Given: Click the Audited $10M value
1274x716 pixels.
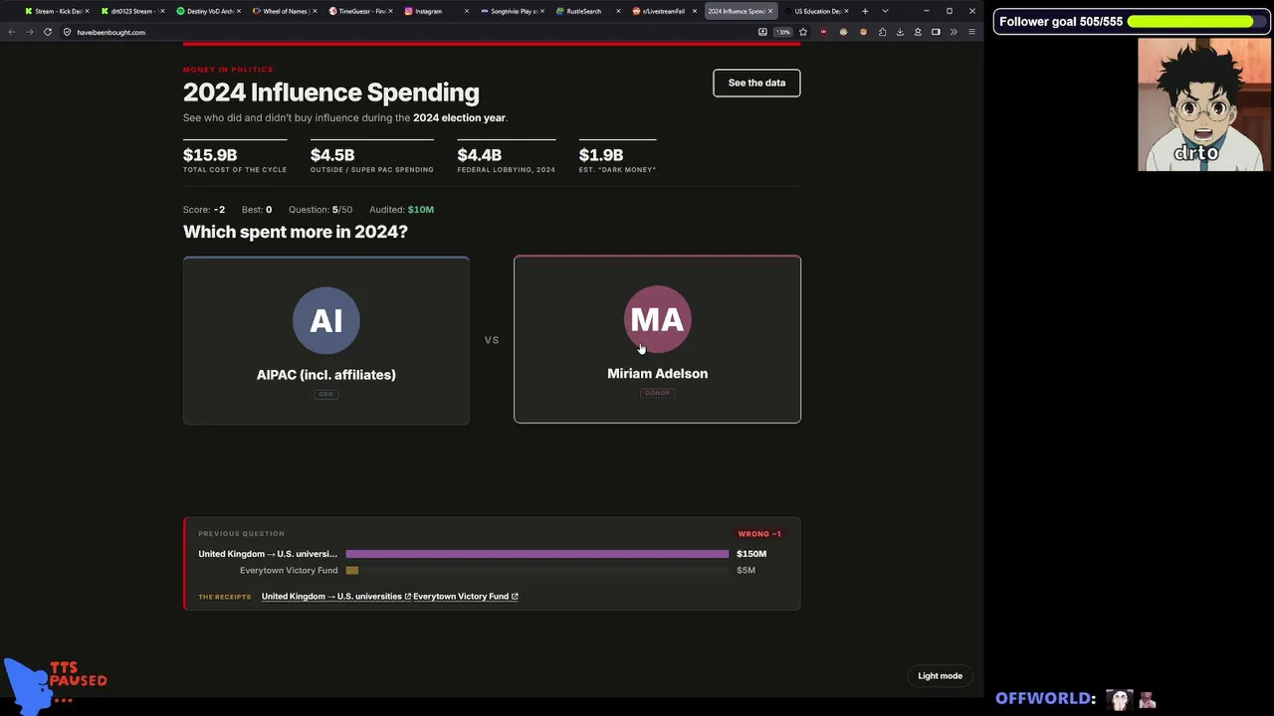Looking at the screenshot, I should pyautogui.click(x=420, y=210).
